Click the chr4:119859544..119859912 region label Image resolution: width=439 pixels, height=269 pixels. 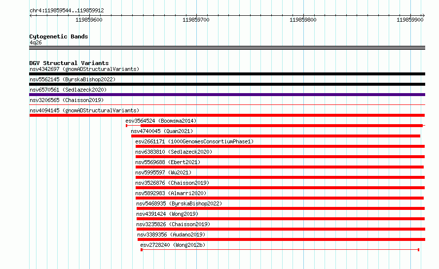click(x=67, y=10)
